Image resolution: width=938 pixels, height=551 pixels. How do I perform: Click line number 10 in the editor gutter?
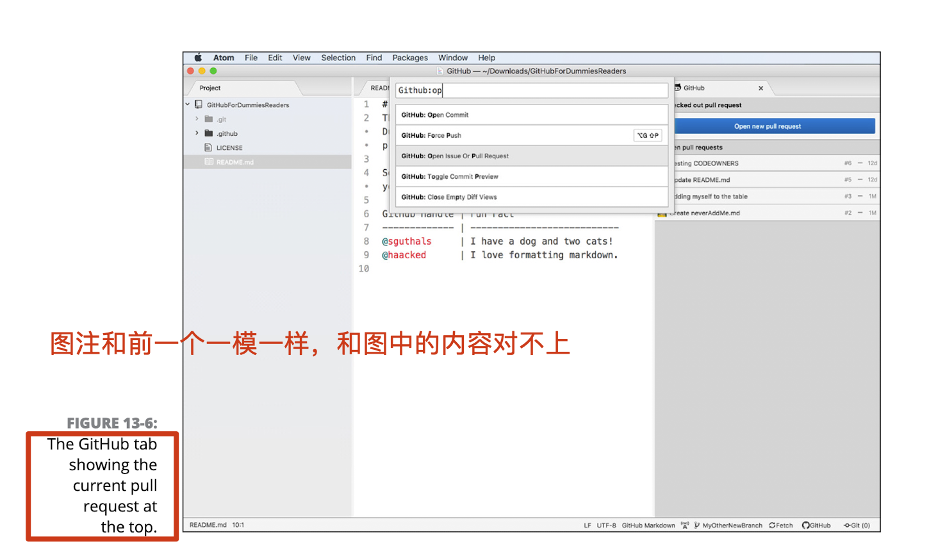pos(364,269)
